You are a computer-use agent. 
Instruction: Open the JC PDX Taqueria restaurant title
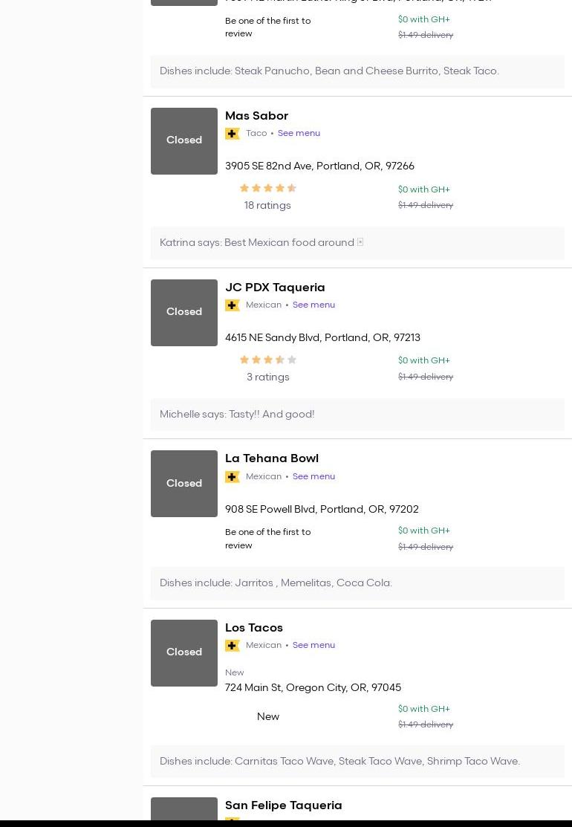(275, 288)
